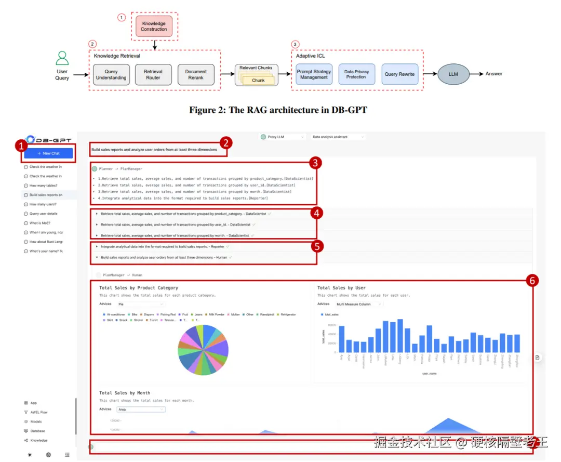Screen dimensions: 561x462
Task: Open the Models section icon
Action: (26, 421)
